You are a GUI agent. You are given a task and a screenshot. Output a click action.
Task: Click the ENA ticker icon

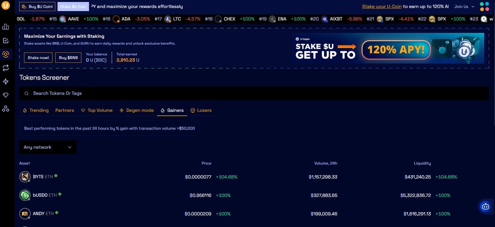tap(272, 19)
